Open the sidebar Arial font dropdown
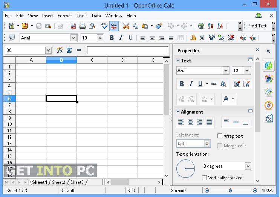The image size is (280, 197). (226, 71)
